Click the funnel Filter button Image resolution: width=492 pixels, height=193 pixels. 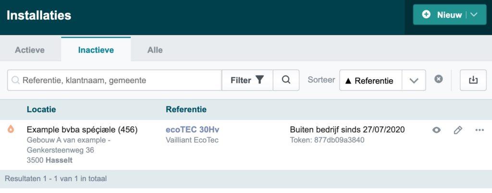point(247,80)
